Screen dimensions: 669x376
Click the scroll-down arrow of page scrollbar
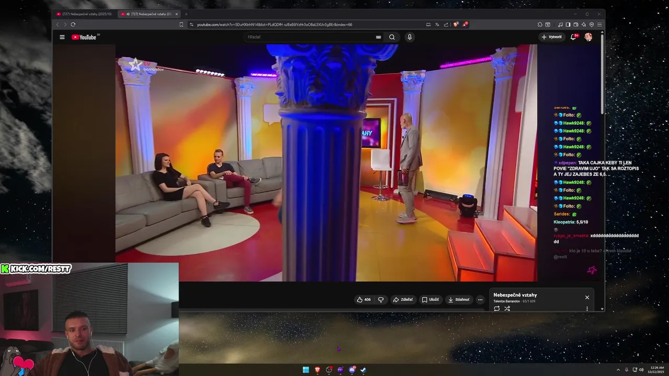click(x=602, y=309)
